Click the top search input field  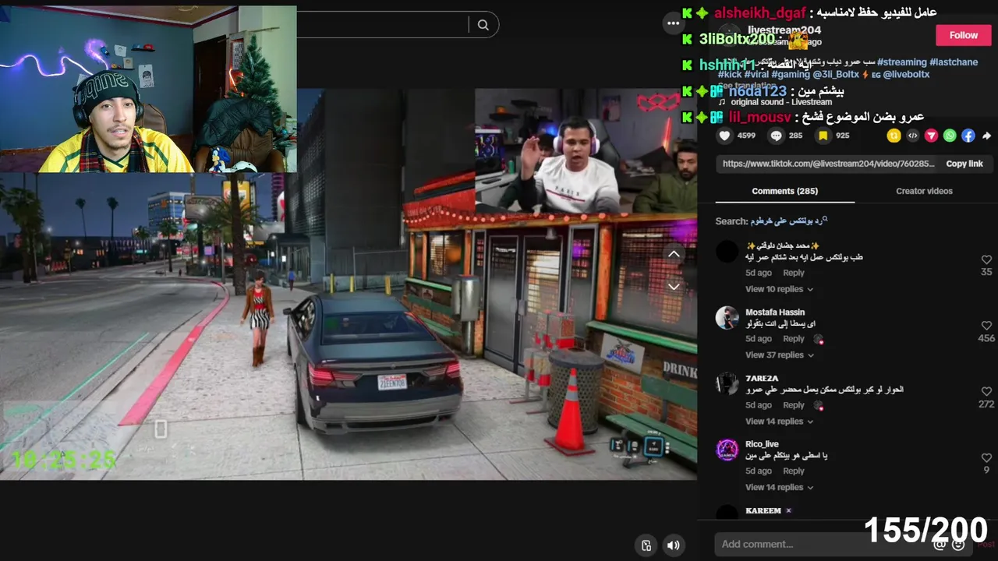coord(382,25)
